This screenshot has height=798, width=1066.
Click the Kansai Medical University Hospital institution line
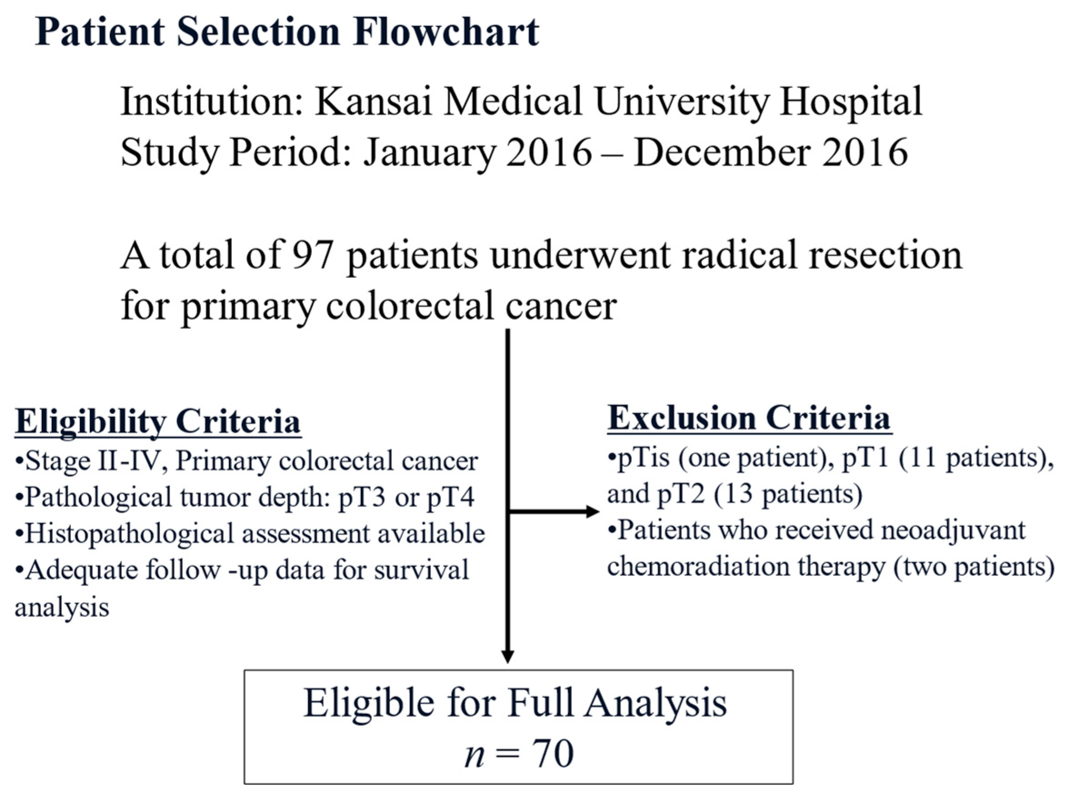click(521, 102)
